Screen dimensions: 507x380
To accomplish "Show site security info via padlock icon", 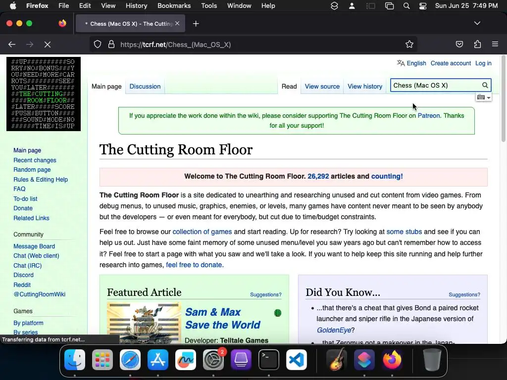I will (111, 44).
